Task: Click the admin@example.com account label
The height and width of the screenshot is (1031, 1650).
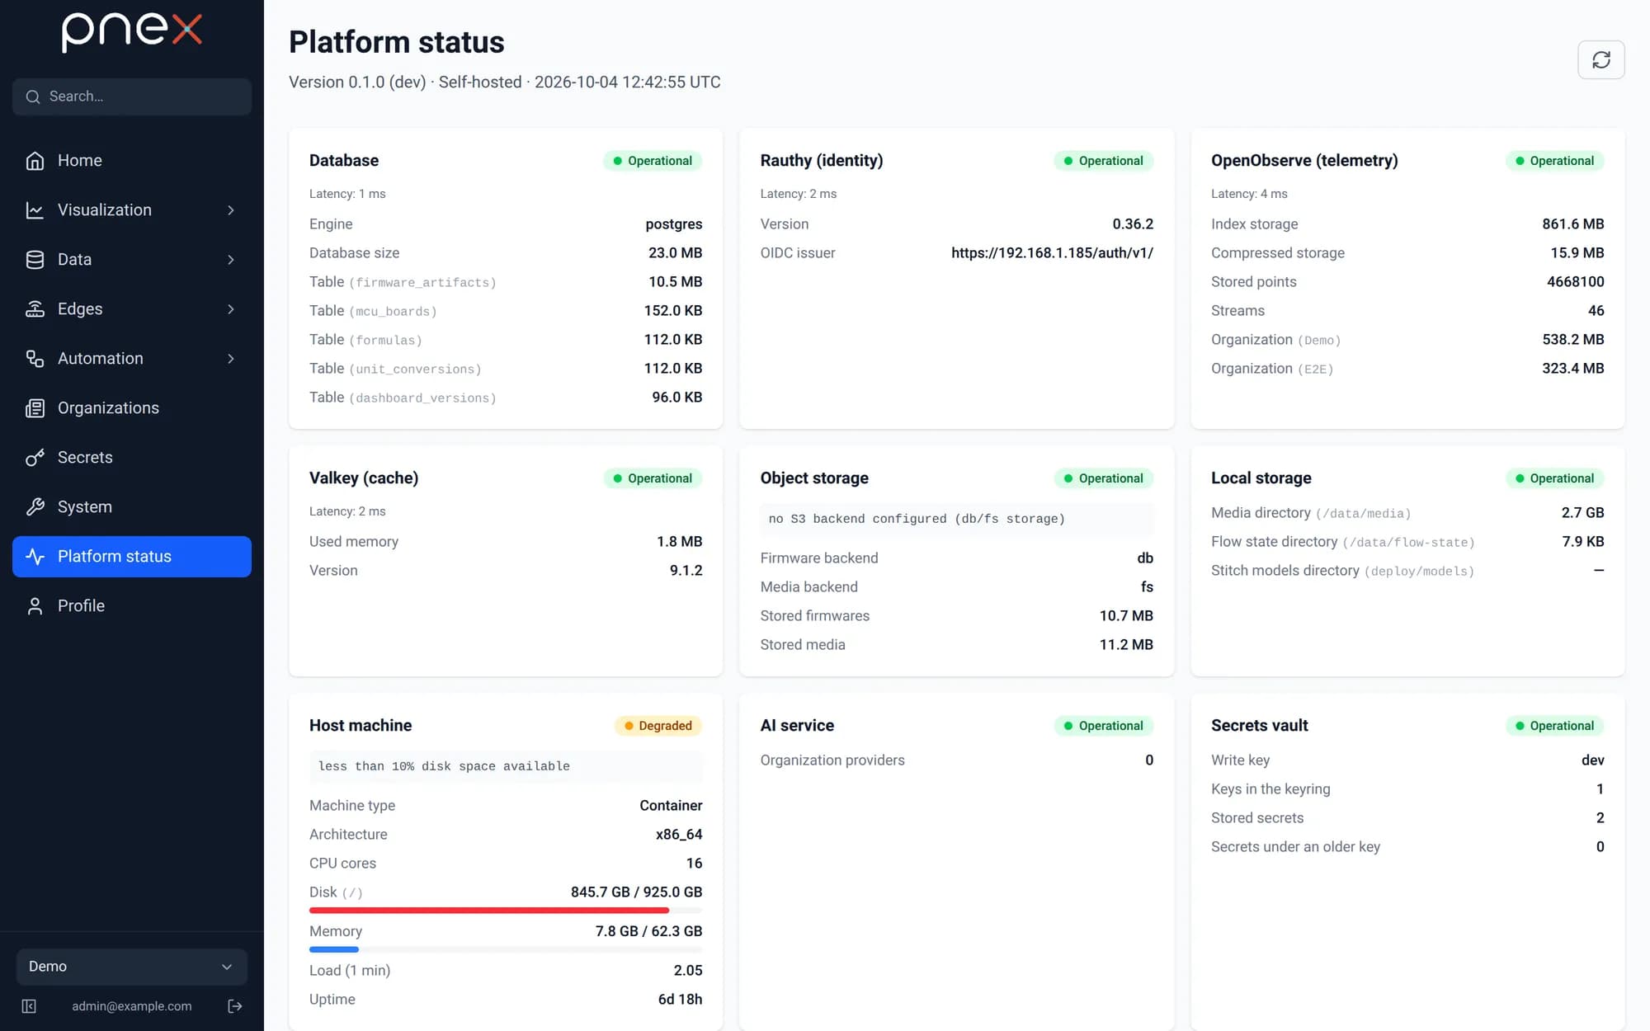Action: coord(132,1006)
